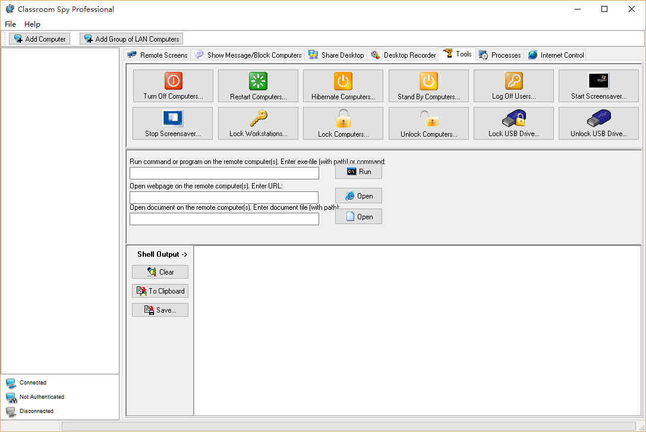The height and width of the screenshot is (432, 646).
Task: Click the Stand By Computers icon
Action: [428, 81]
